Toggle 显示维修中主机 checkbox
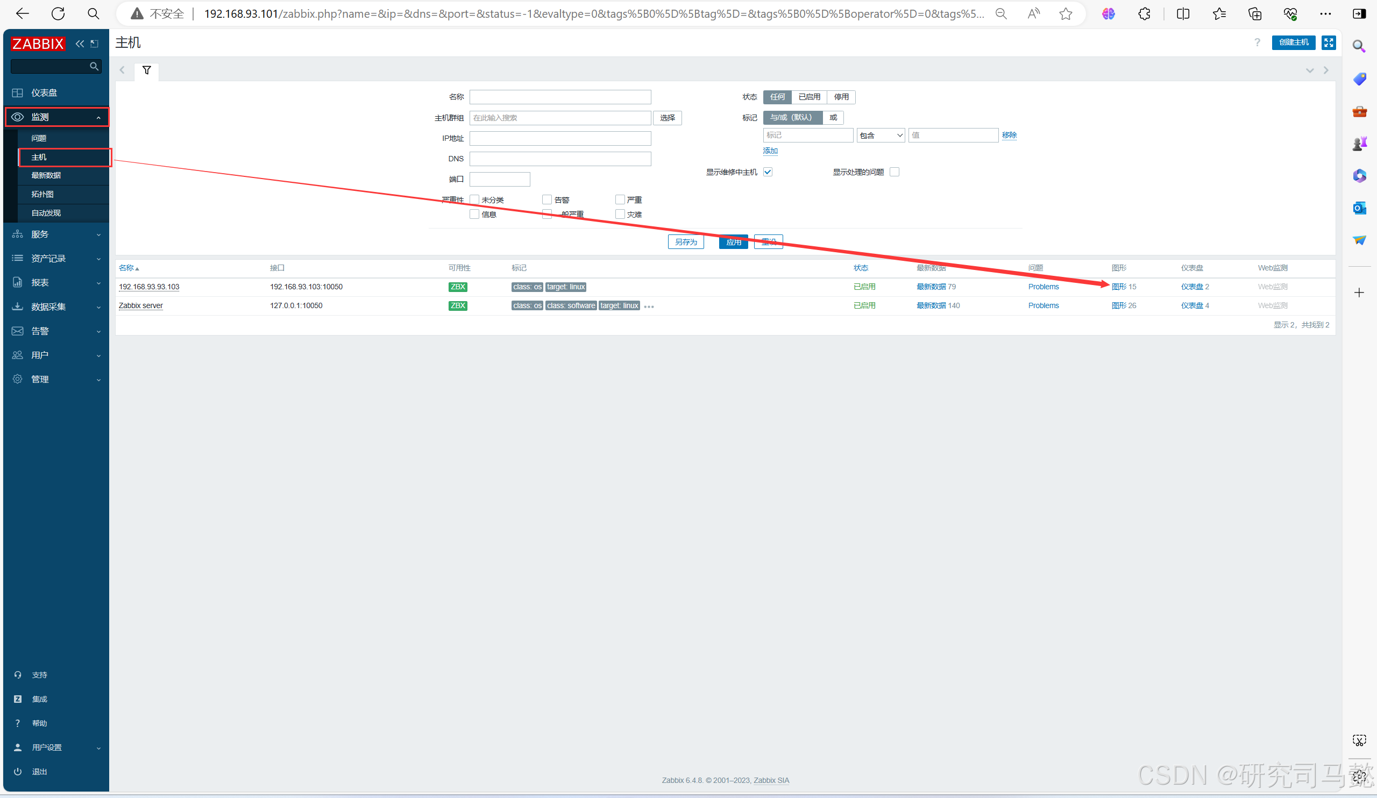 tap(768, 172)
